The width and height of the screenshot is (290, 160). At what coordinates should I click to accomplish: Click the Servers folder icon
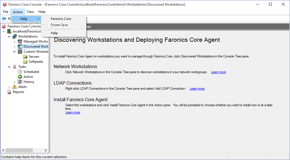tap(25, 57)
